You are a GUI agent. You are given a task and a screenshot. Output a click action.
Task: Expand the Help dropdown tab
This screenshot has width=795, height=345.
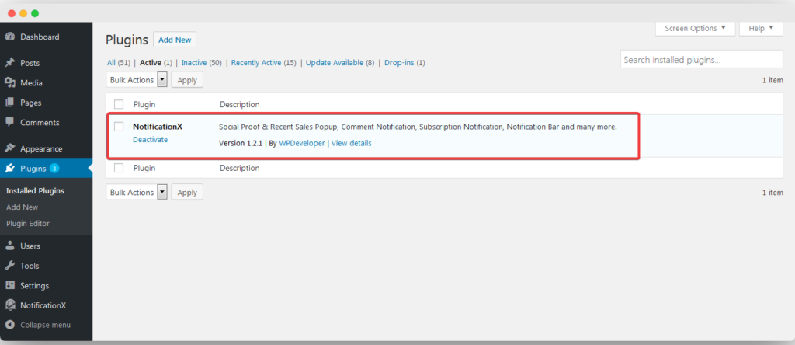[x=761, y=28]
